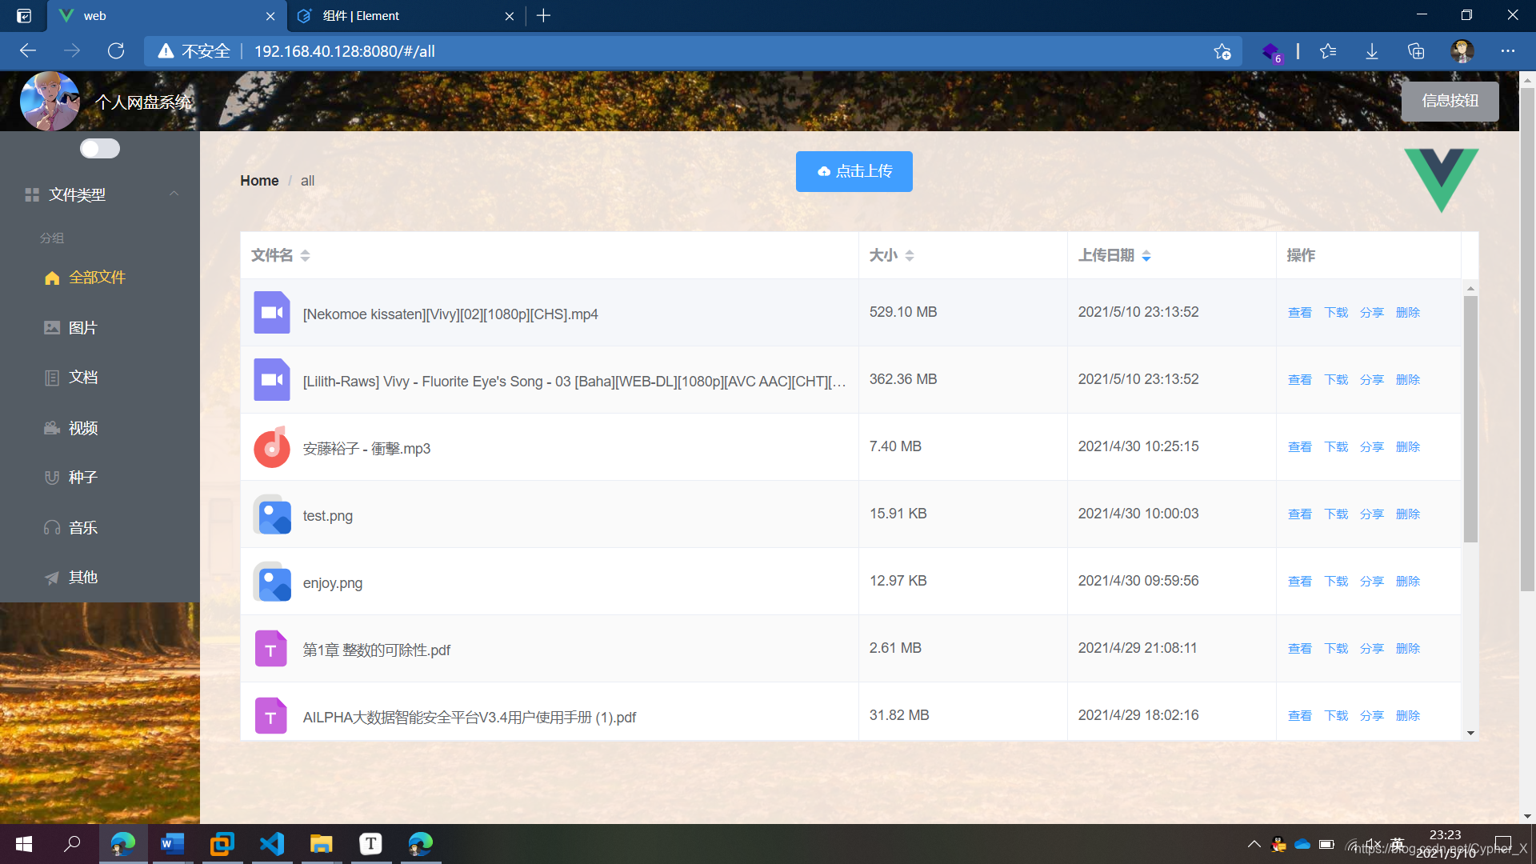The height and width of the screenshot is (864, 1536).
Task: Click 查看 for the Nekomoe mp4
Action: pyautogui.click(x=1299, y=313)
